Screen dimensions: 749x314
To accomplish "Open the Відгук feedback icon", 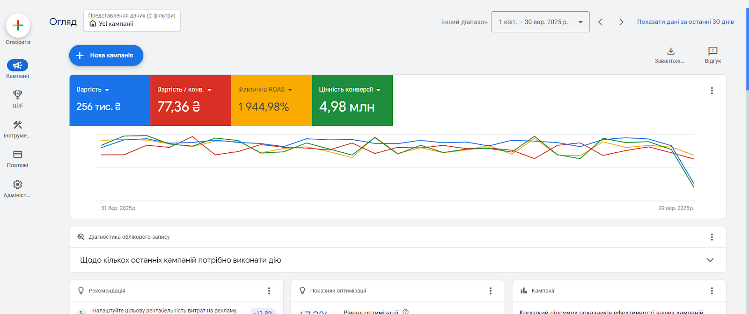I will pyautogui.click(x=712, y=51).
